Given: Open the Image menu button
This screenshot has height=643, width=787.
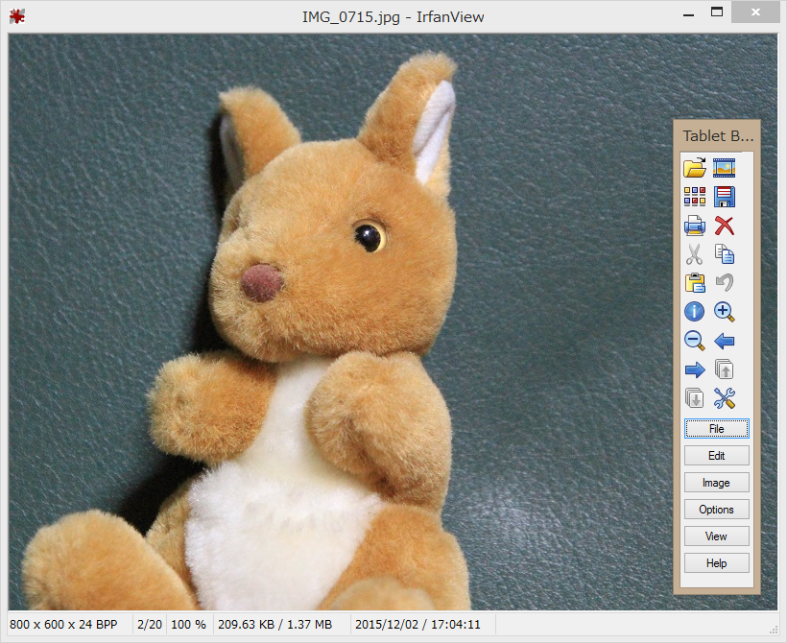Looking at the screenshot, I should [x=717, y=482].
